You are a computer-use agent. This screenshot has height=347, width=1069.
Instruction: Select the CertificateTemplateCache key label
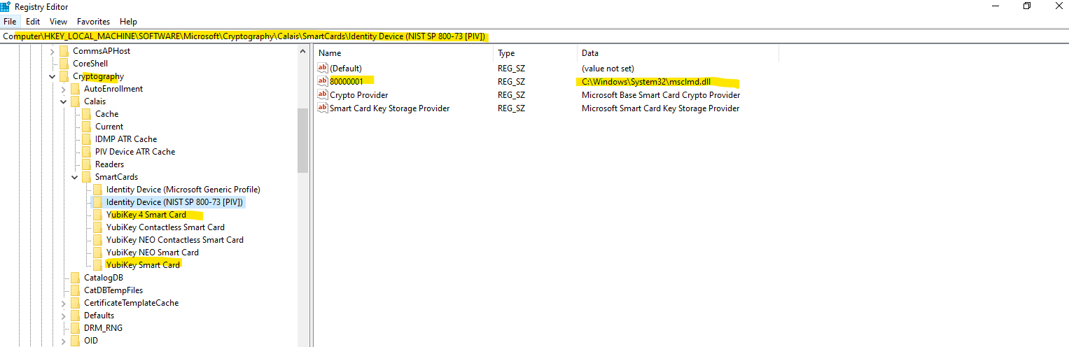coord(132,303)
